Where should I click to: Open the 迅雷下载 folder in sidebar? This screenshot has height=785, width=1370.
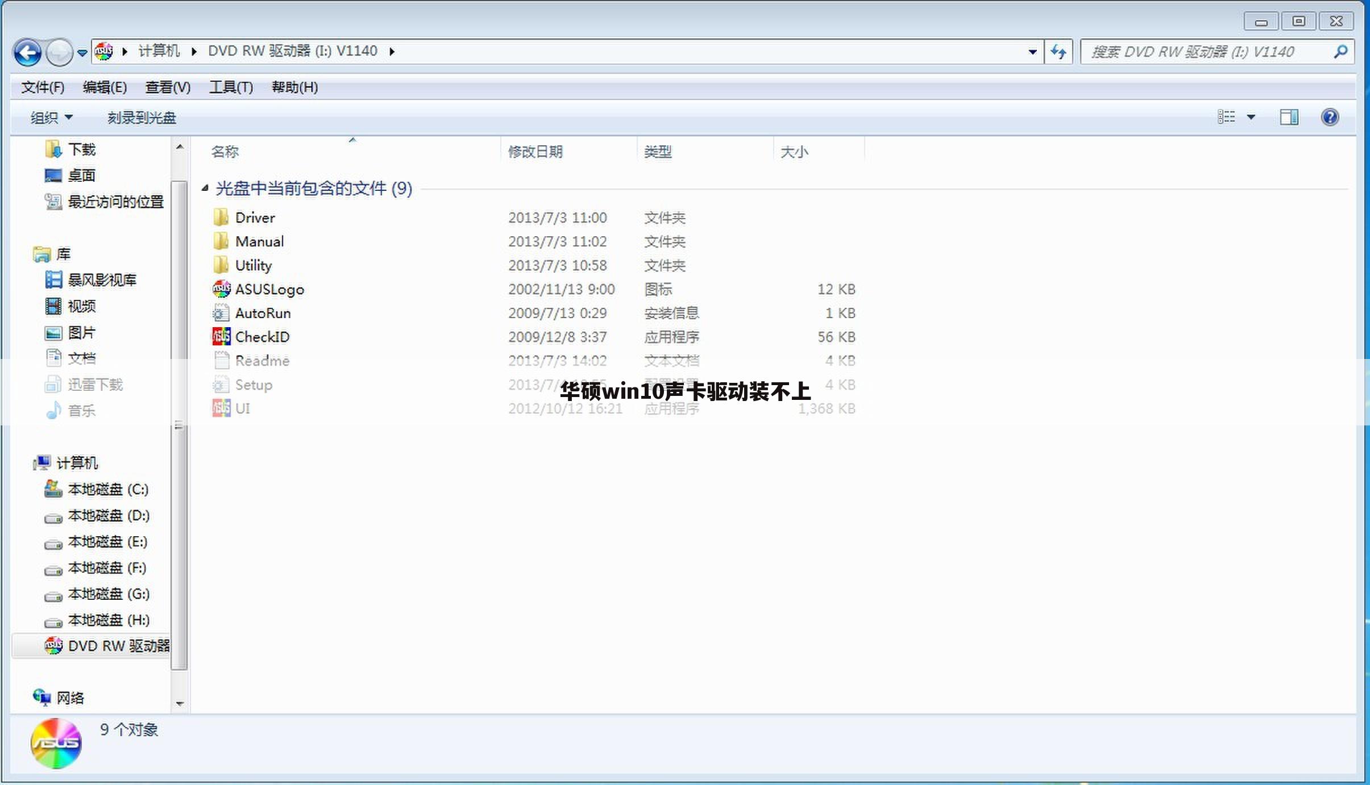tap(94, 385)
